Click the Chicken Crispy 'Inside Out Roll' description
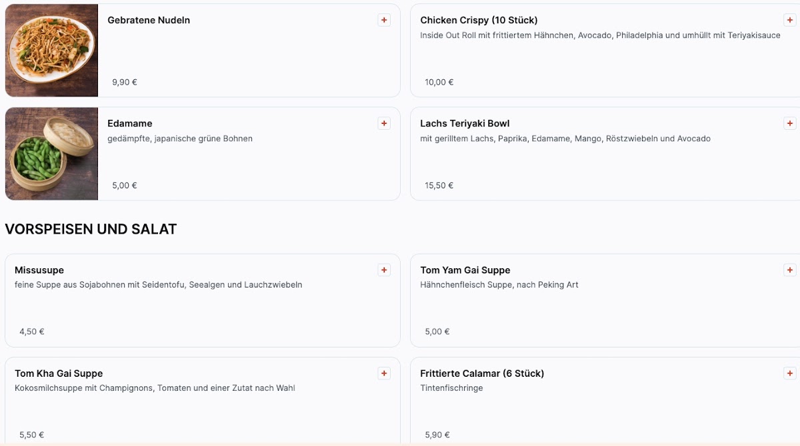 click(x=600, y=36)
